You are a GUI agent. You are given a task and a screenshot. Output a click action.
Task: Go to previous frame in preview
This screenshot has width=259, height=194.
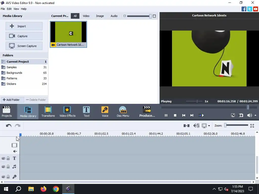184,115
